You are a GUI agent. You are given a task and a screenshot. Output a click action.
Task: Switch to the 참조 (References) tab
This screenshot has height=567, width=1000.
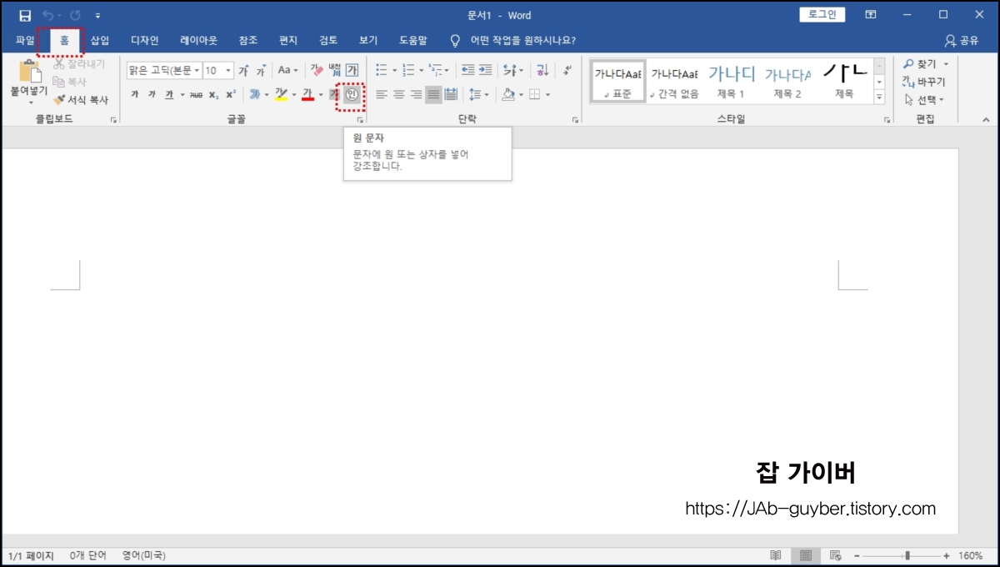[x=248, y=40]
